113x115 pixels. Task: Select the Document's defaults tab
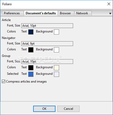41,13
